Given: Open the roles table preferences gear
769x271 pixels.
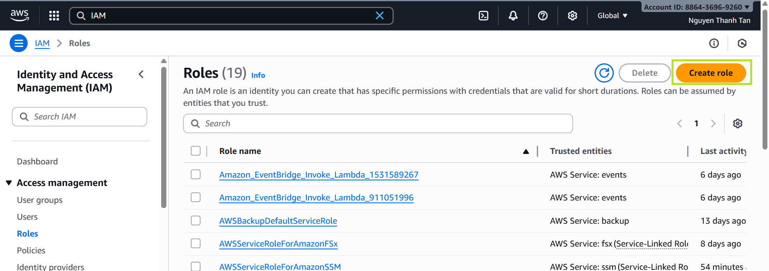Looking at the screenshot, I should click(737, 123).
